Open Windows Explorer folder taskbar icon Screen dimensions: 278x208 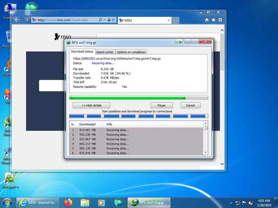pos(85,203)
